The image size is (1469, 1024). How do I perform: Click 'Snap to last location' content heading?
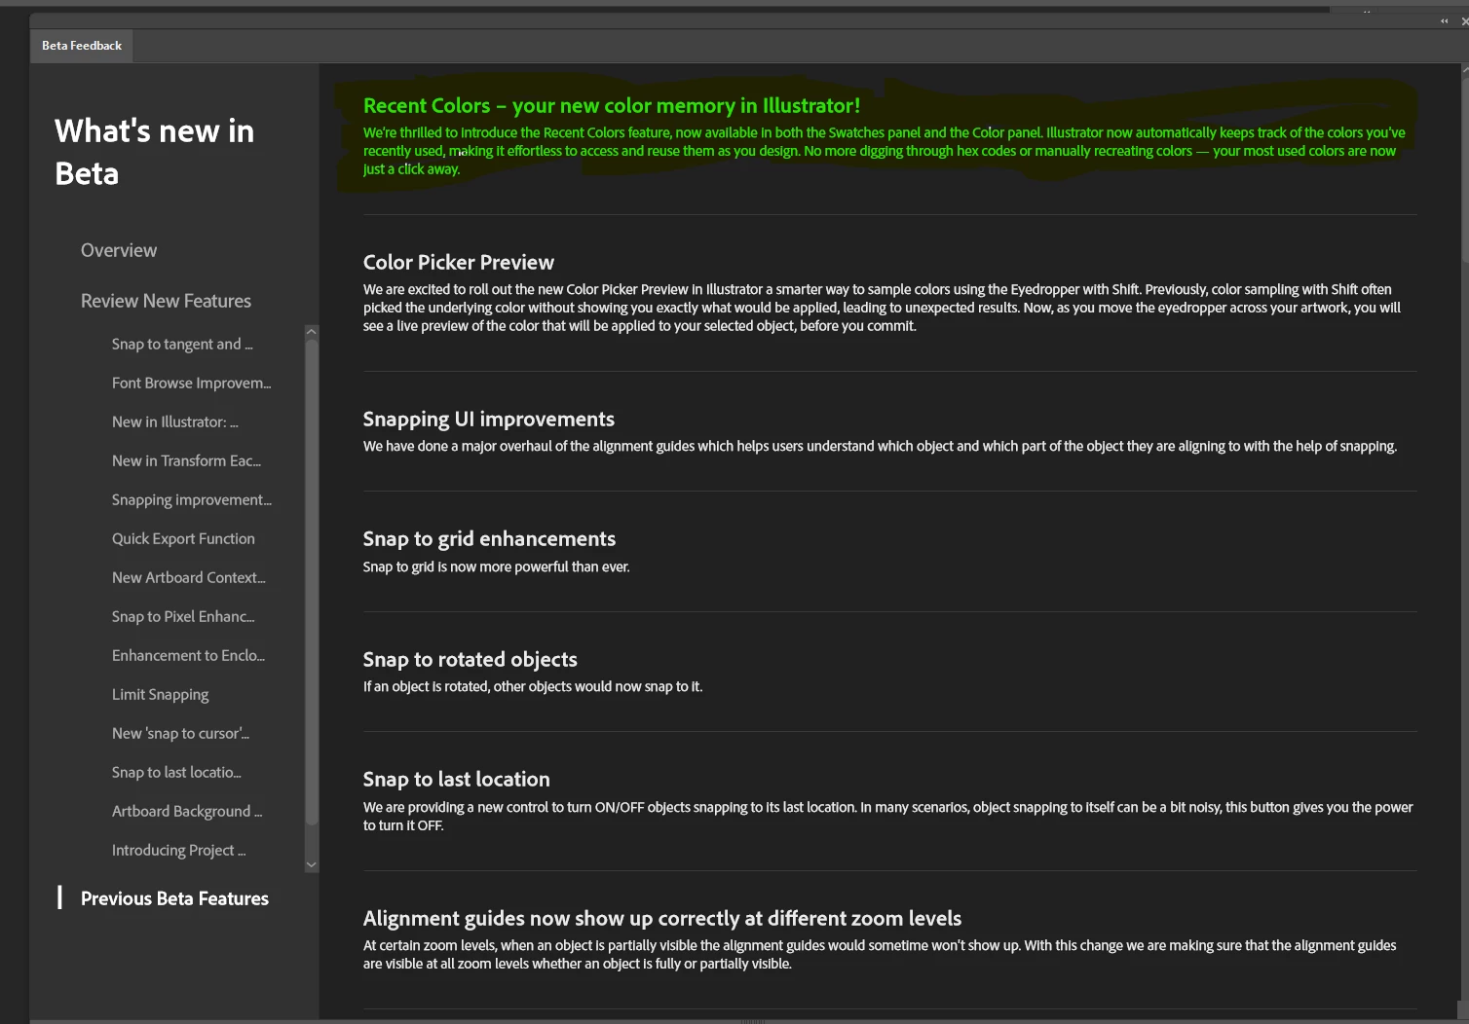pyautogui.click(x=456, y=779)
